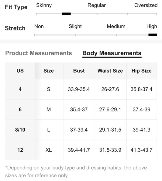The width and height of the screenshot is (162, 181).
Task: Click the Non stretch label
Action: click(x=39, y=27)
